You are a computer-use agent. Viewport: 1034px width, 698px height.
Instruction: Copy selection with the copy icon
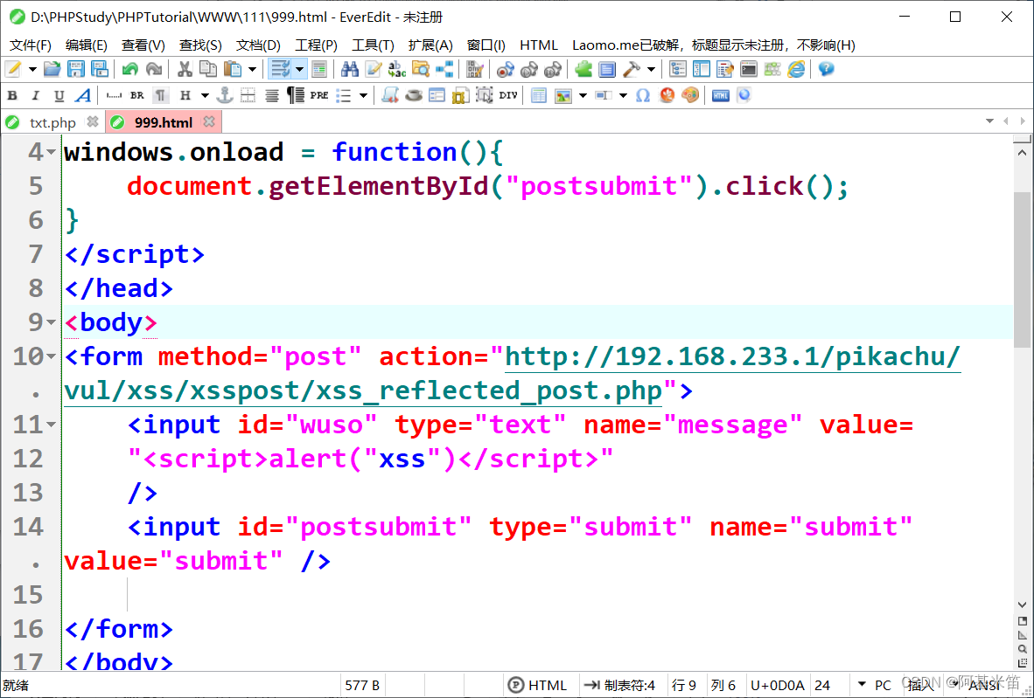(207, 68)
